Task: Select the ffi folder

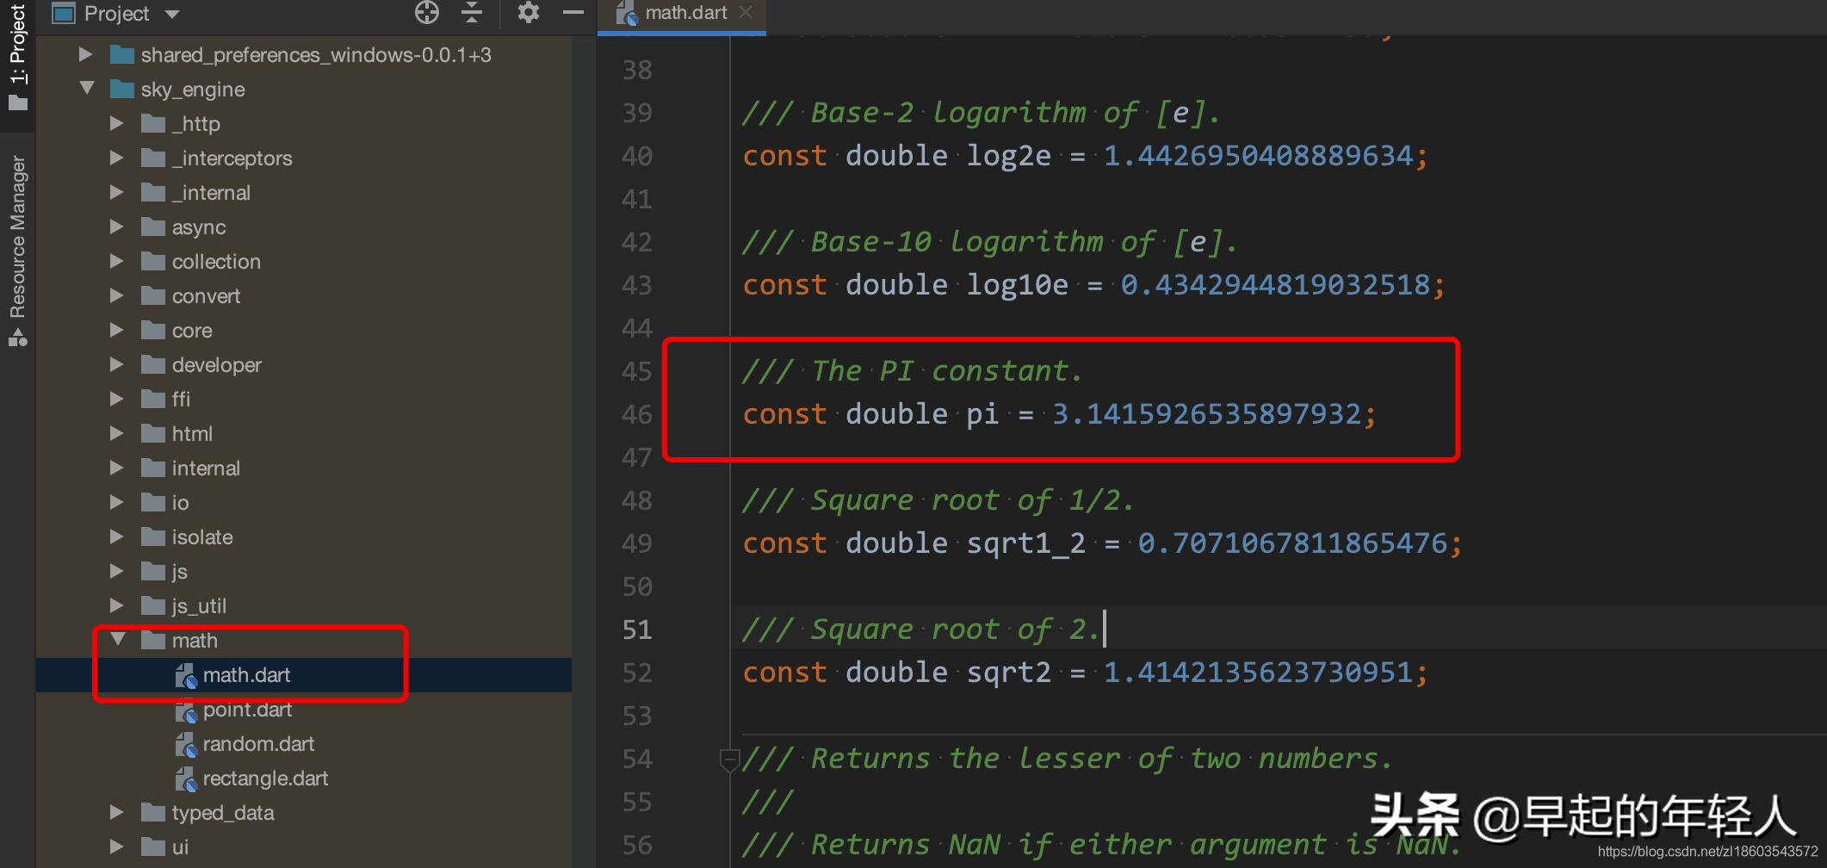Action: (181, 400)
